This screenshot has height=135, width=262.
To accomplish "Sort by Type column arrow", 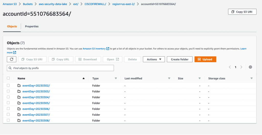I will 116,78.
